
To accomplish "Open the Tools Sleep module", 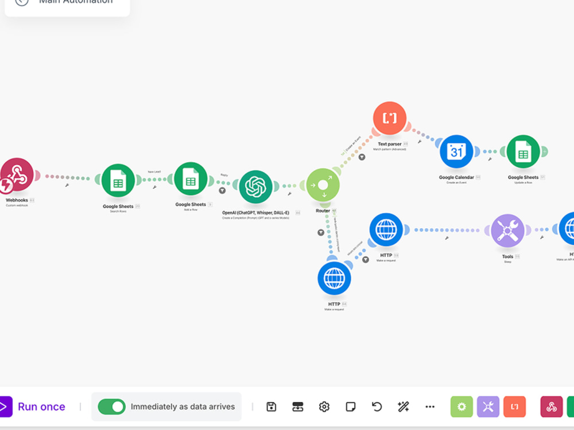I will click(x=507, y=230).
